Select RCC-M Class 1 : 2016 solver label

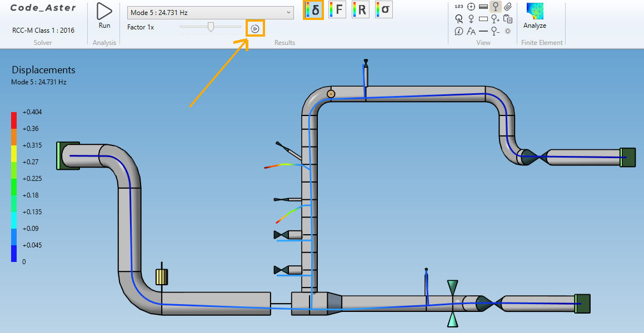[43, 31]
